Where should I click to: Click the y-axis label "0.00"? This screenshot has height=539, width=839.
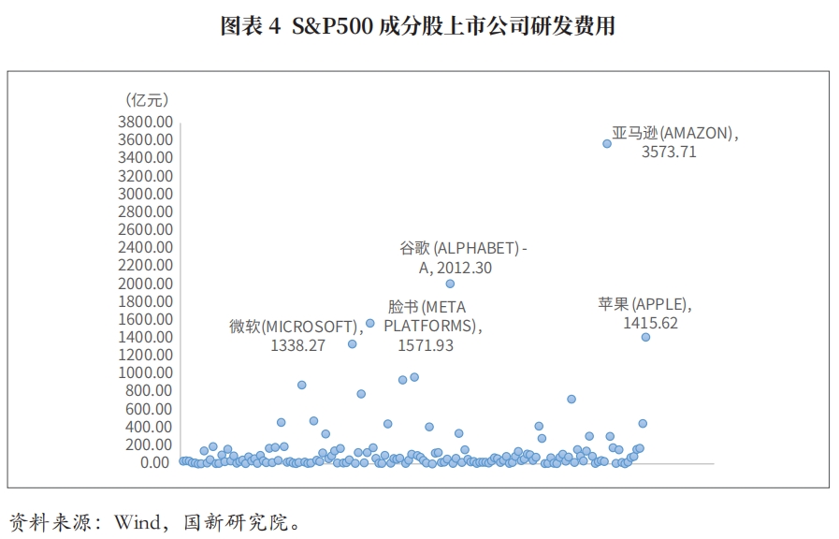tap(155, 462)
